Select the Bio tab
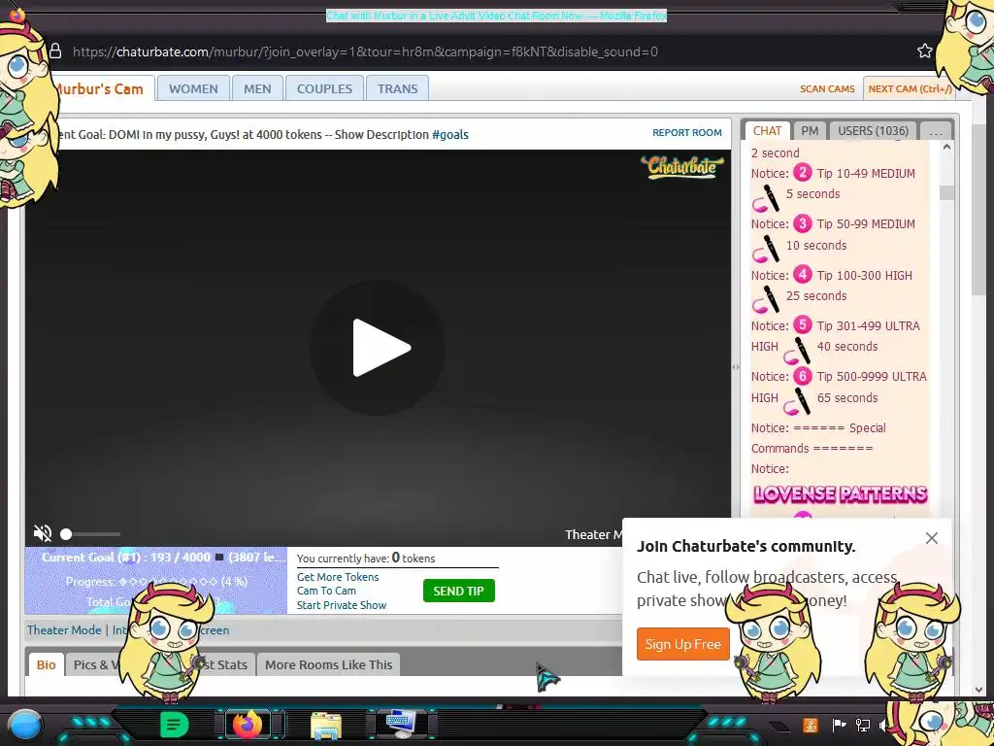This screenshot has width=994, height=746. pos(47,664)
